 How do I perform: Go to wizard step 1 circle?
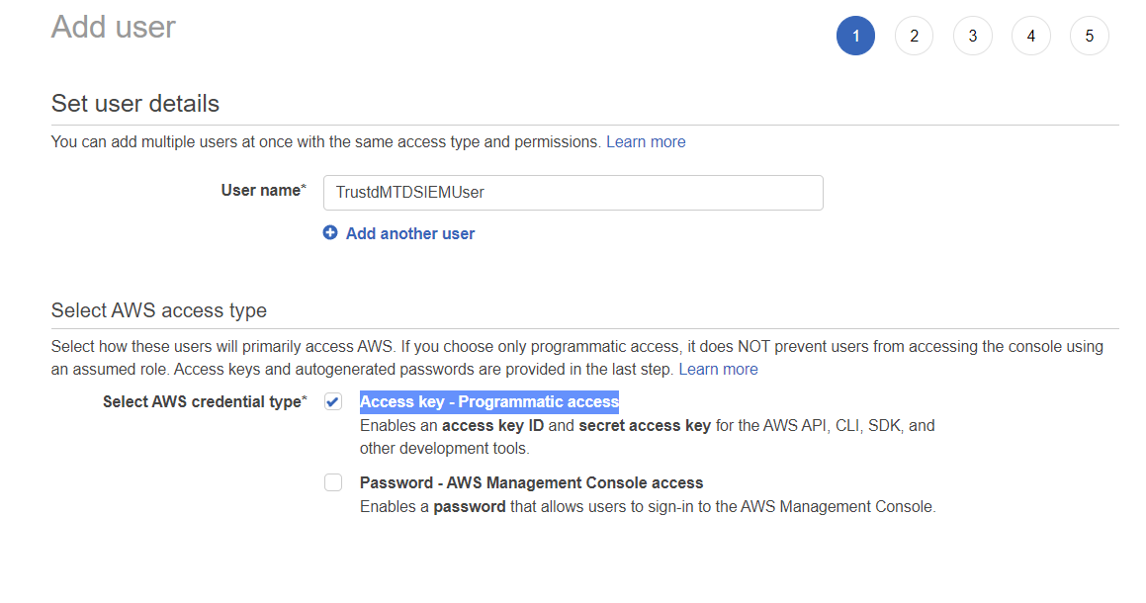(x=856, y=36)
